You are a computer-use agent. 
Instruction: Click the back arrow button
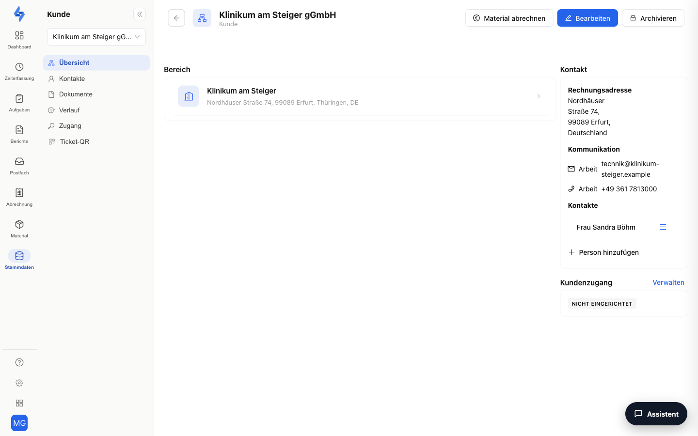(176, 18)
